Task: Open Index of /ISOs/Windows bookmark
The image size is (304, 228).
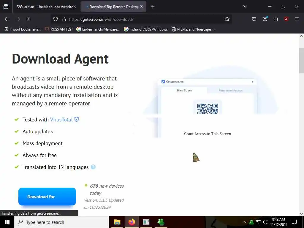Action: (146, 29)
